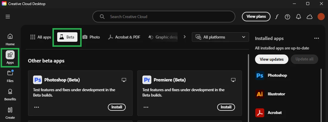This screenshot has width=328, height=122.
Task: Select the Photo tab
Action: tap(91, 37)
